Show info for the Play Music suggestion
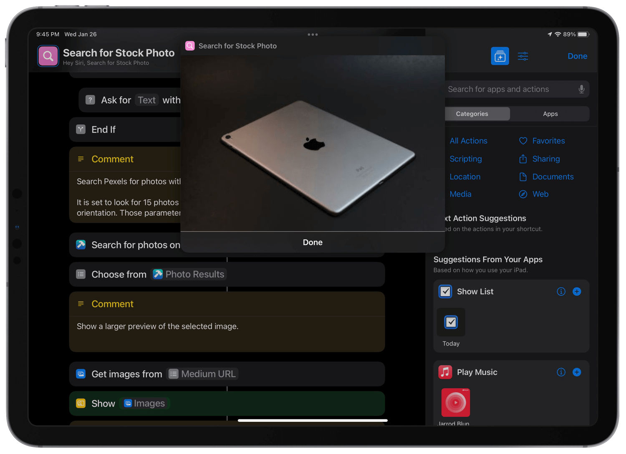The image size is (626, 454). [x=561, y=372]
